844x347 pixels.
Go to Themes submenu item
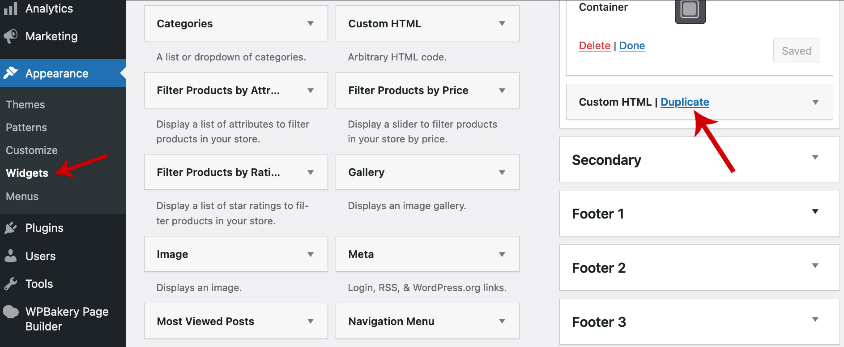coord(26,105)
